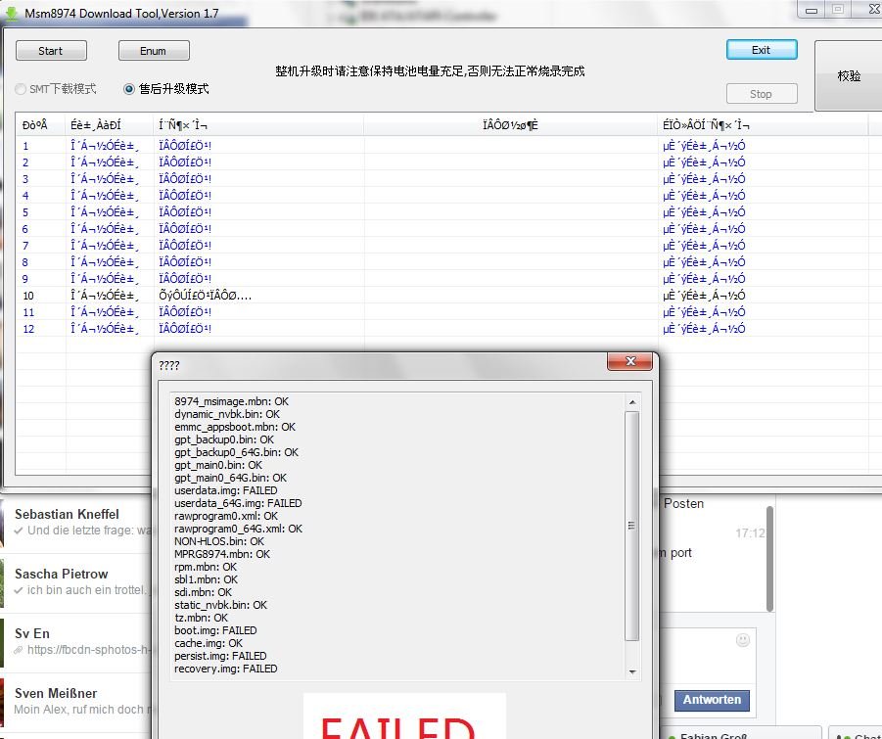882x739 pixels.
Task: Click the log scrollbar up arrow
Action: tap(632, 401)
